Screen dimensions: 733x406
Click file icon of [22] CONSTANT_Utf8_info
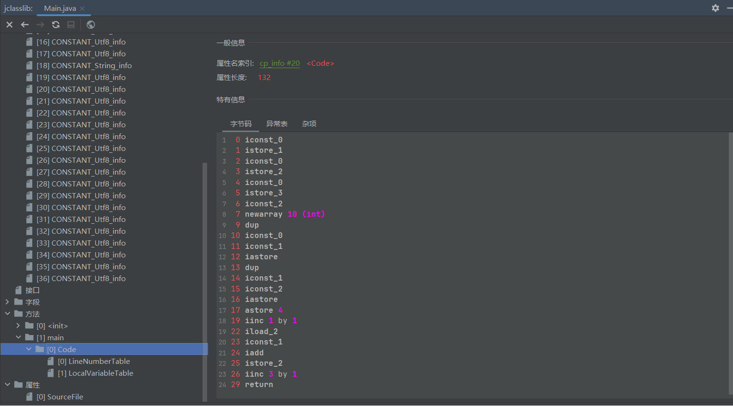pos(29,113)
